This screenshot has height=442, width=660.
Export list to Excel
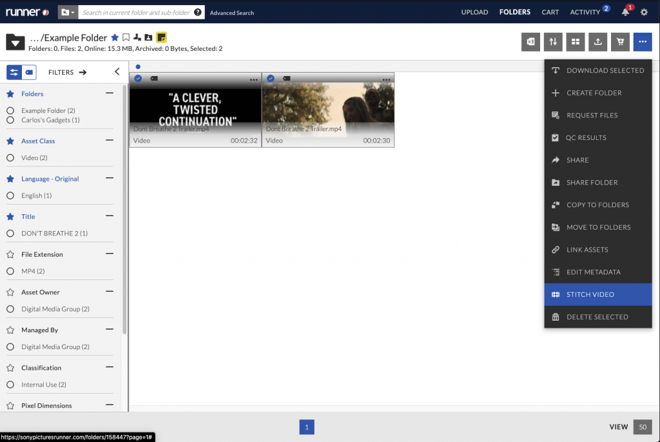tap(531, 42)
